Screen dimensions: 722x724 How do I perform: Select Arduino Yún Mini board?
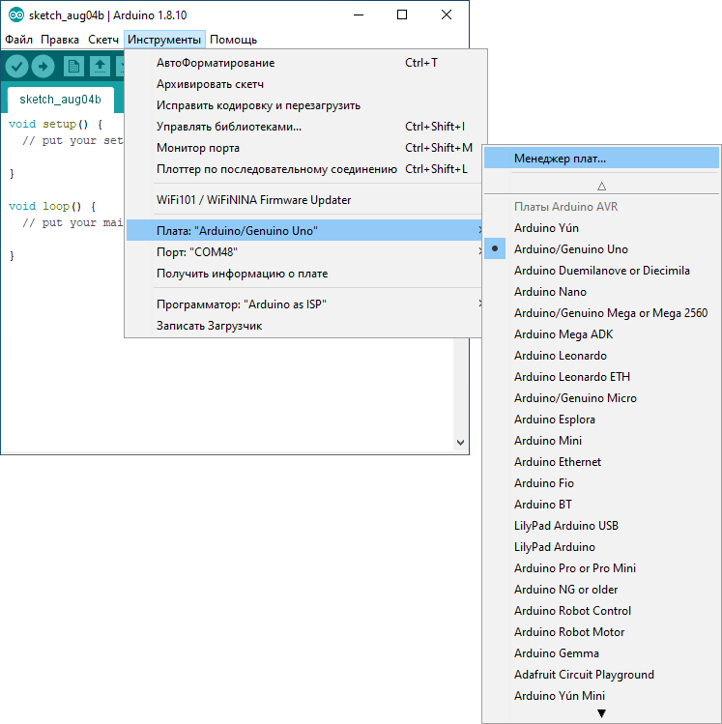pos(601,695)
